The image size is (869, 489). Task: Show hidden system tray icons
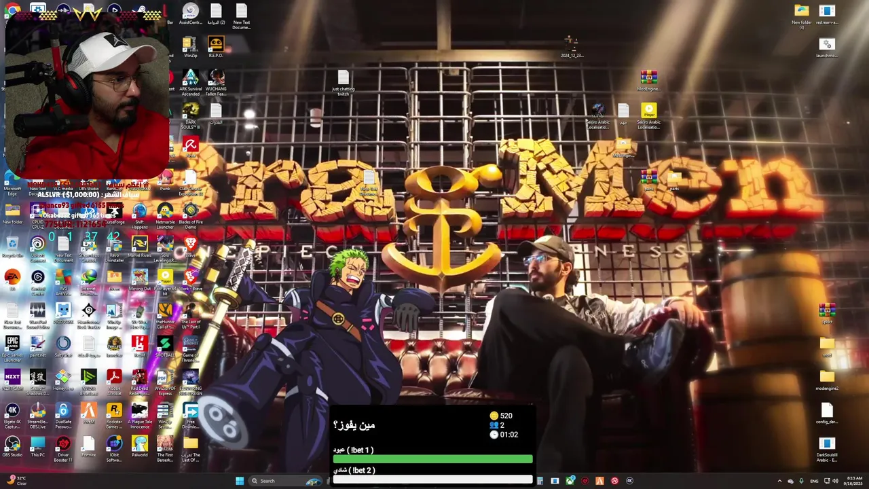point(779,481)
